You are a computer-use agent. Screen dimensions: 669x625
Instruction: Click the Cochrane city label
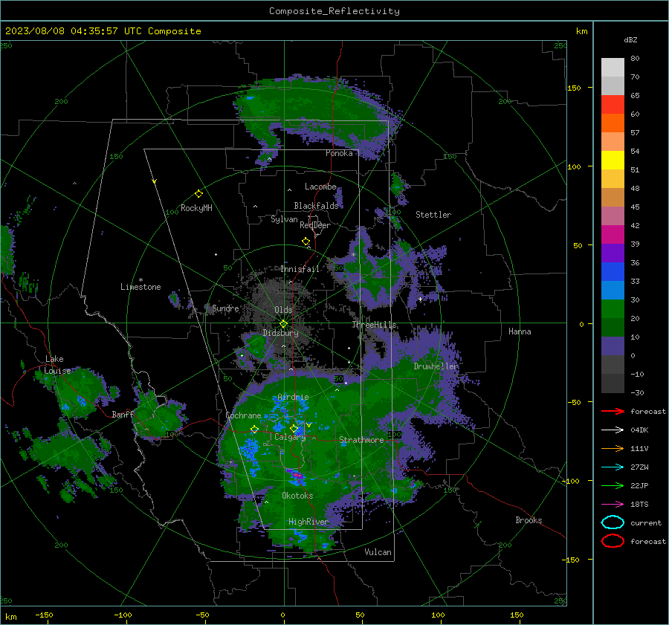243,415
